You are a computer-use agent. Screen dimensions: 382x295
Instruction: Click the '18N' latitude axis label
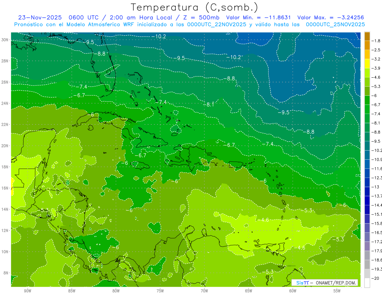coord(5,167)
